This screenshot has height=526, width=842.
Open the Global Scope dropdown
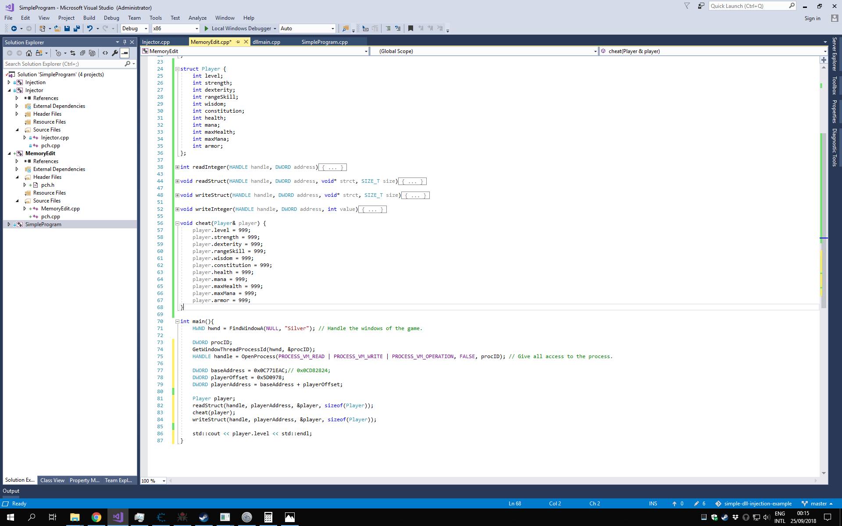[x=594, y=51]
